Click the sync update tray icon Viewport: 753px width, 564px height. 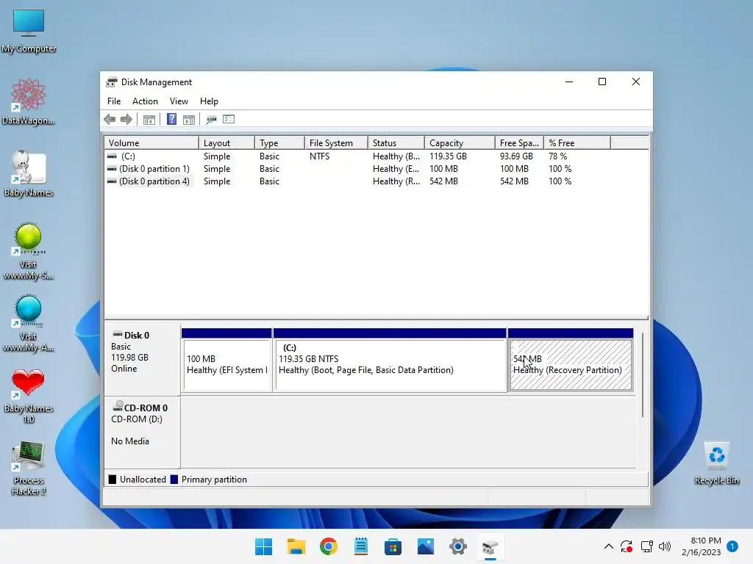coord(627,546)
